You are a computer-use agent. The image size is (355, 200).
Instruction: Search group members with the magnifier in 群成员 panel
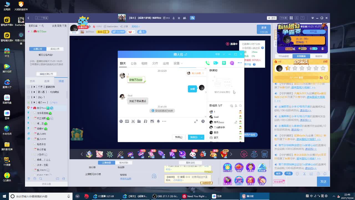240,106
